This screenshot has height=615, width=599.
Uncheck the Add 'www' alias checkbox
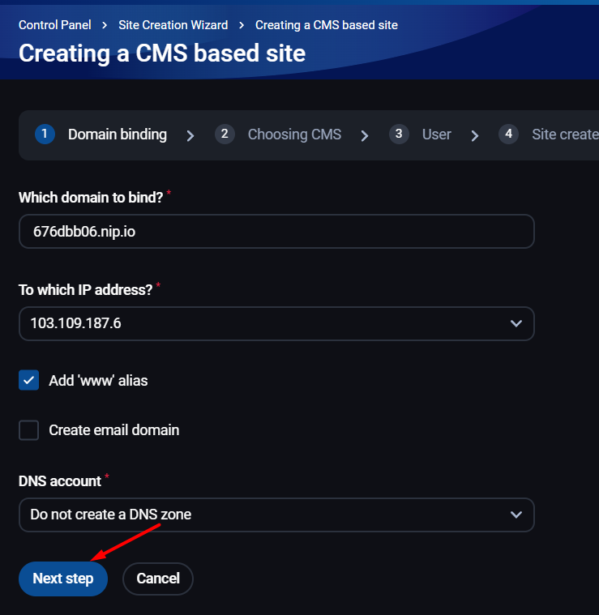tap(28, 380)
